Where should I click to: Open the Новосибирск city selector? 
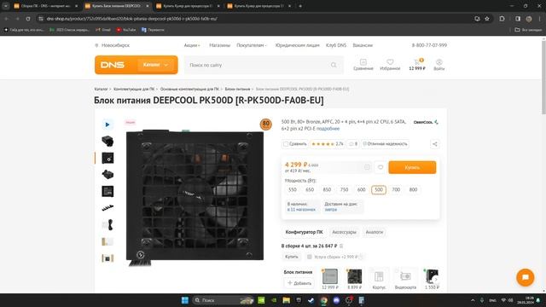tap(112, 45)
